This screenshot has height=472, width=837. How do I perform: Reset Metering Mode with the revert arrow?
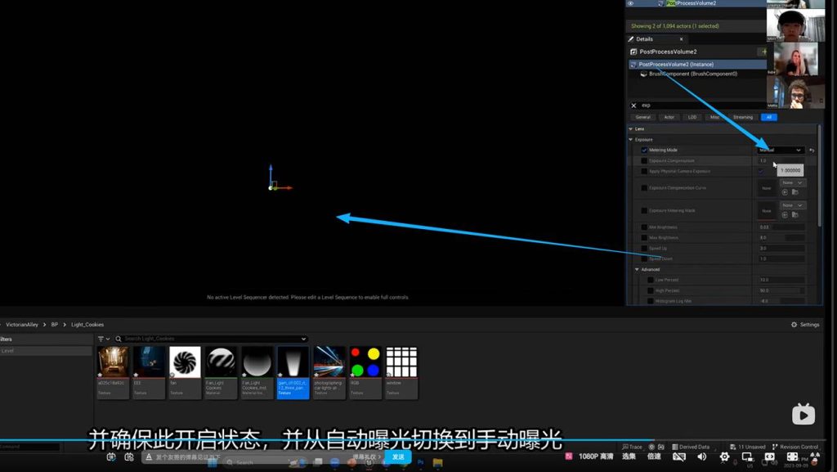[812, 151]
